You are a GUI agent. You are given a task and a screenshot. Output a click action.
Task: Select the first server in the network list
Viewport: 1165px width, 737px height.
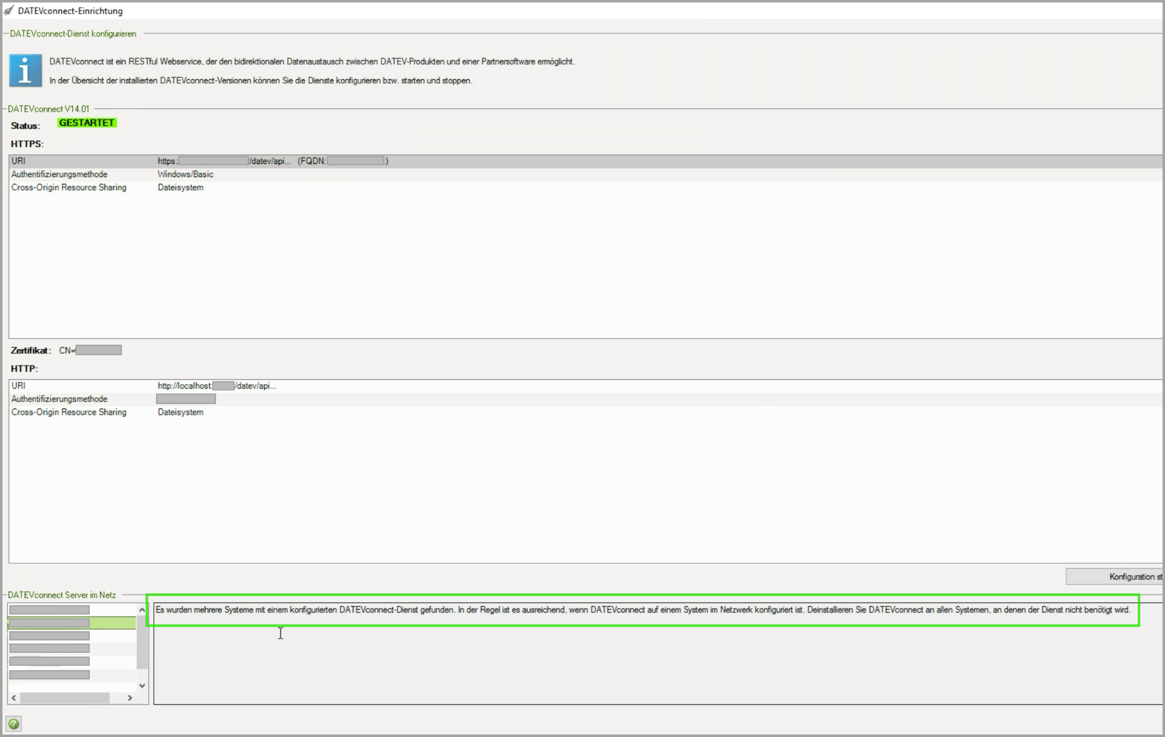click(50, 610)
